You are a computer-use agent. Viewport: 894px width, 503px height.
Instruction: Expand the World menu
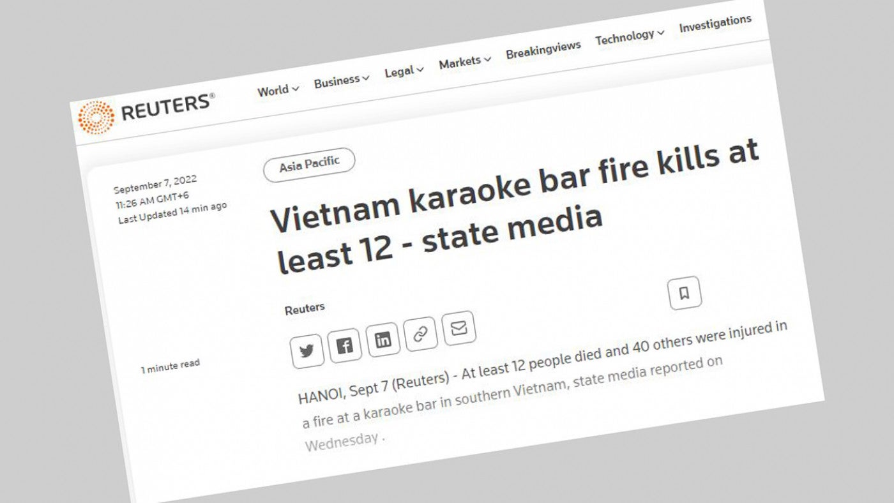tap(278, 90)
